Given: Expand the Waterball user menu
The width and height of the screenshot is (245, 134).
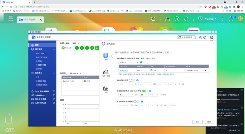Looking at the screenshot, I should coord(207,19).
